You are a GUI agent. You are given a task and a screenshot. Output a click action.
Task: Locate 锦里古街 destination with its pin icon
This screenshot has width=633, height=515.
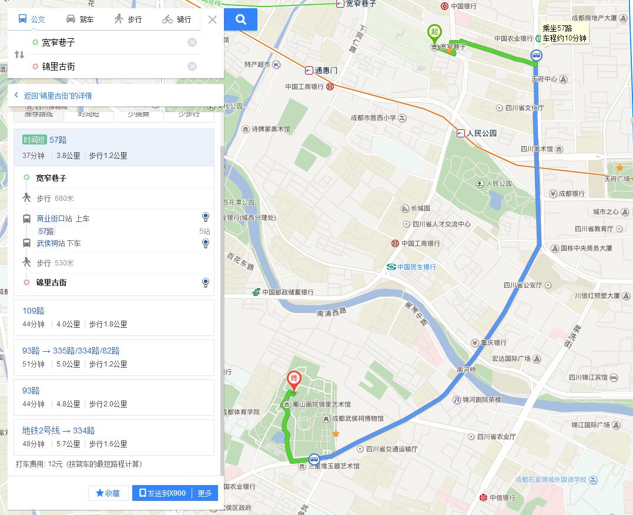[206, 282]
